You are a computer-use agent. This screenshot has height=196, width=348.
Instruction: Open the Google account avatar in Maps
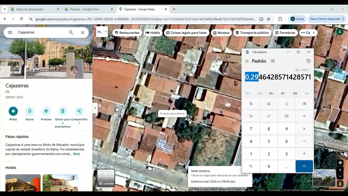point(340,32)
